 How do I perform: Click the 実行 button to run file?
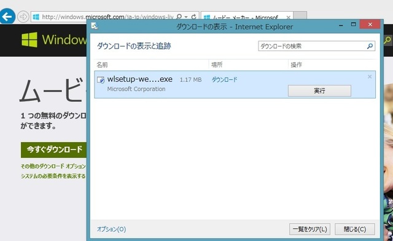(x=319, y=90)
